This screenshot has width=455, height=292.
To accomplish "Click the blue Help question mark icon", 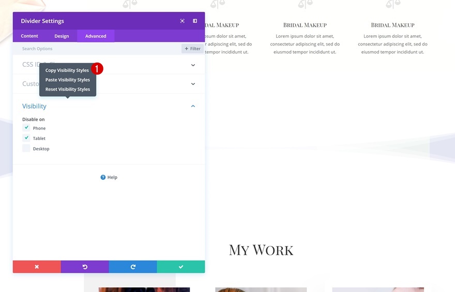I will click(x=103, y=177).
